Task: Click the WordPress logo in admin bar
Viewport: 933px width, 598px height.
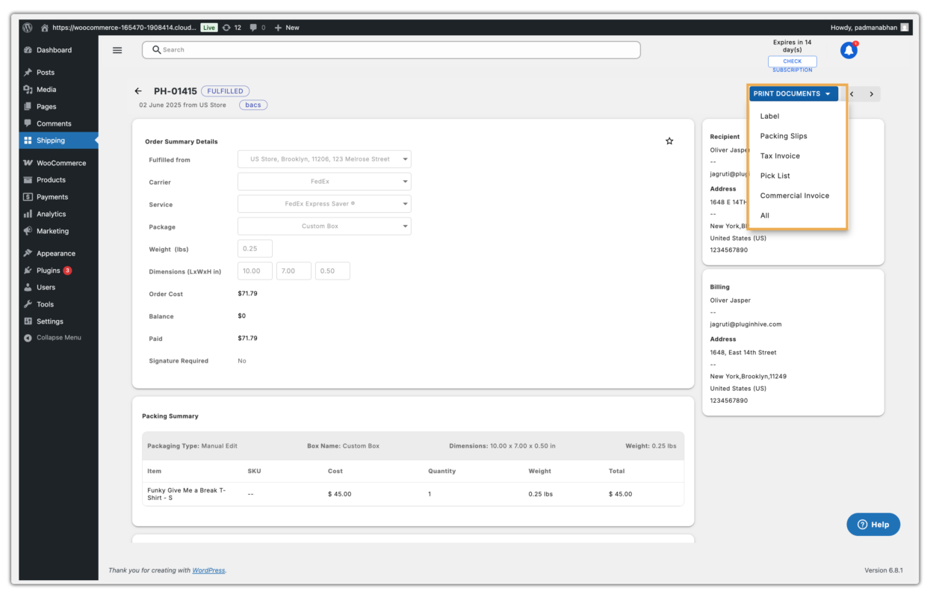Action: click(28, 28)
